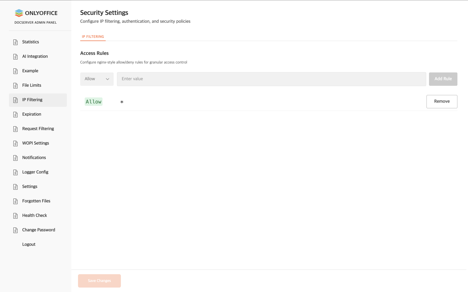Click the dropdown chevron arrow next to Allow
Screen dimensions: 468x292
coord(108,79)
